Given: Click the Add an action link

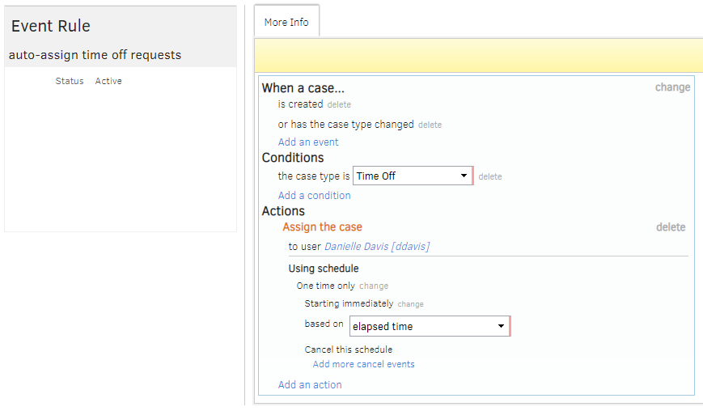Looking at the screenshot, I should pyautogui.click(x=310, y=385).
